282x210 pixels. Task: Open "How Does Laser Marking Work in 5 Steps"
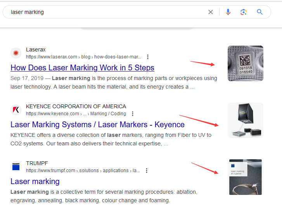click(x=82, y=68)
